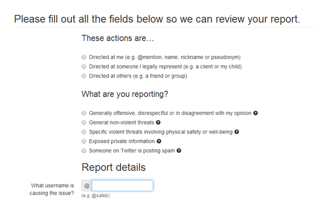Click help icon beside offensive opinion option
This screenshot has height=202, width=316.
click(x=255, y=113)
